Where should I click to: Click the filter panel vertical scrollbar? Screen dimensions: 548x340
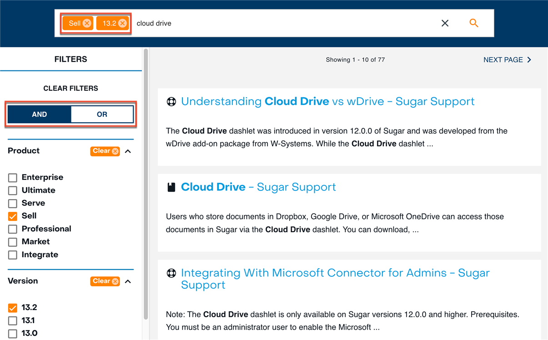(146, 182)
